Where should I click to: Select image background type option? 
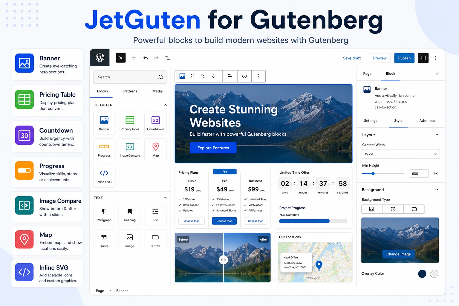pos(372,209)
